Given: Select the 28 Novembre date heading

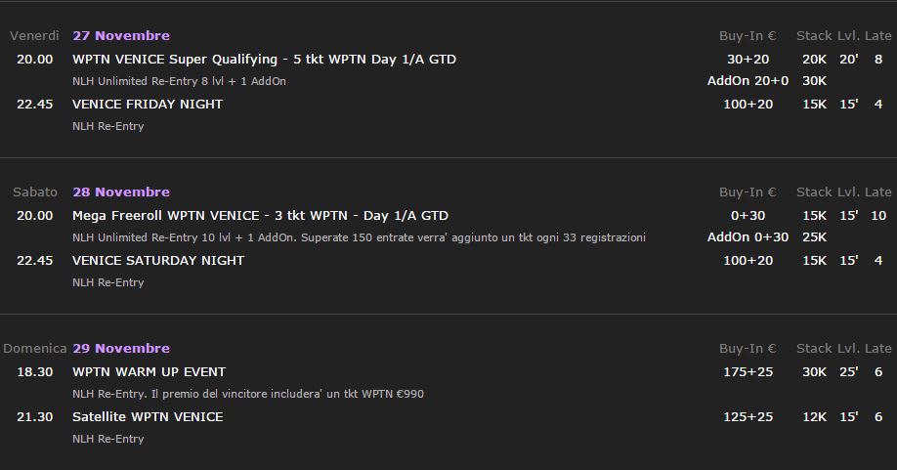Looking at the screenshot, I should click(x=121, y=192).
